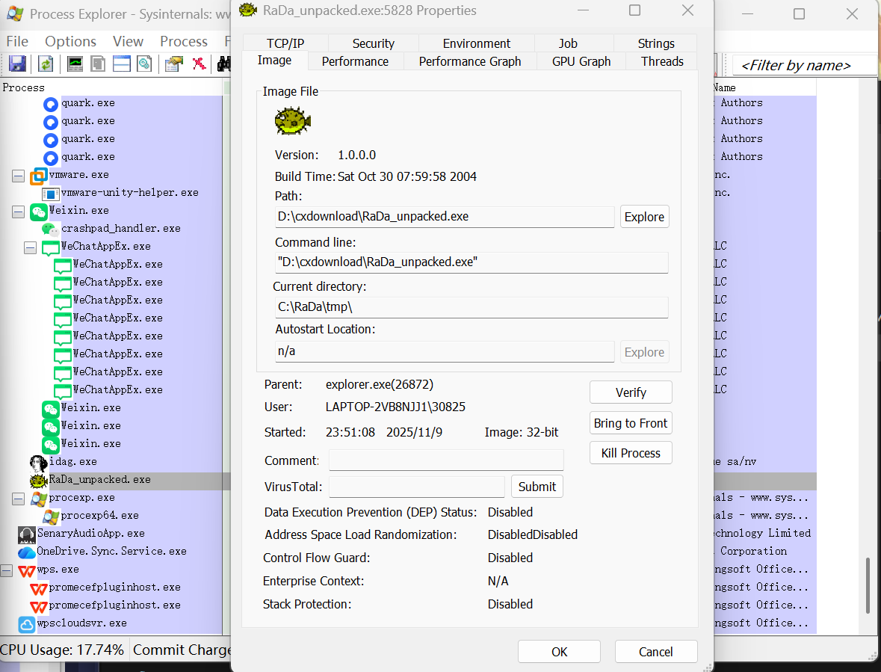Open the Environment tab

(477, 43)
